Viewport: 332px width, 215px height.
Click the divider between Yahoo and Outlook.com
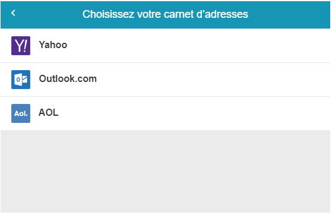[x=165, y=63]
